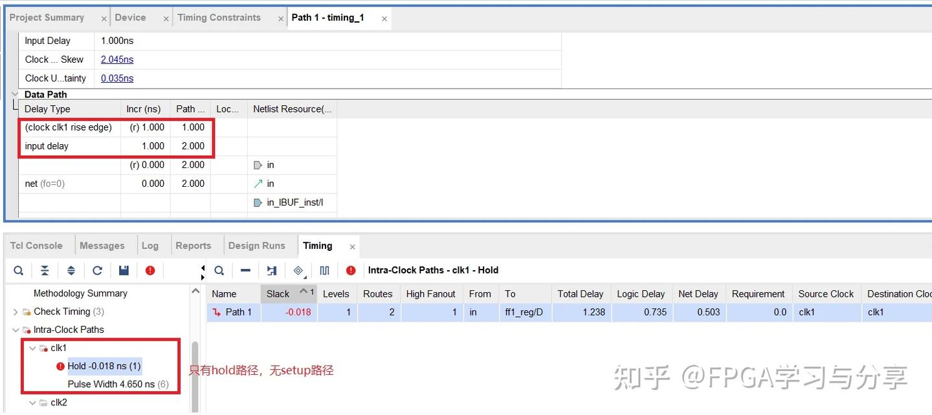Reload the timing report via refresh icon
932x415 pixels.
click(97, 270)
